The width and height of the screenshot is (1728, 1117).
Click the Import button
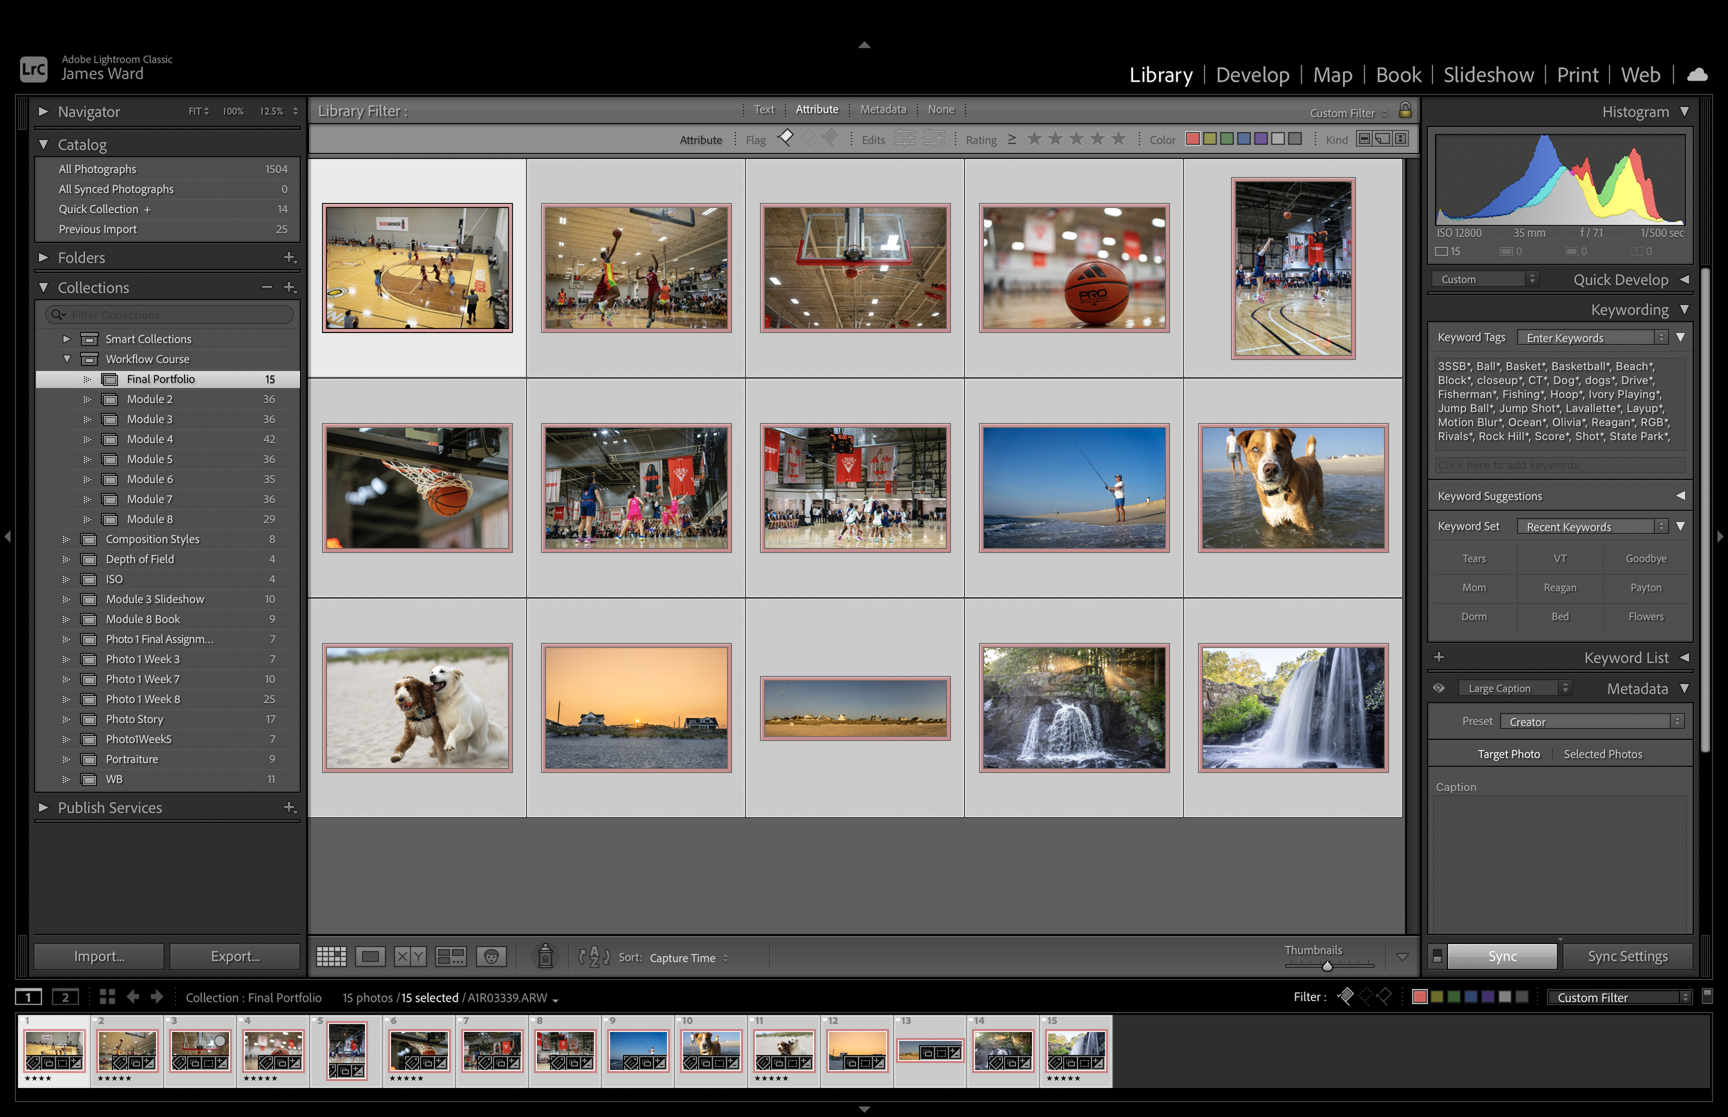point(100,956)
